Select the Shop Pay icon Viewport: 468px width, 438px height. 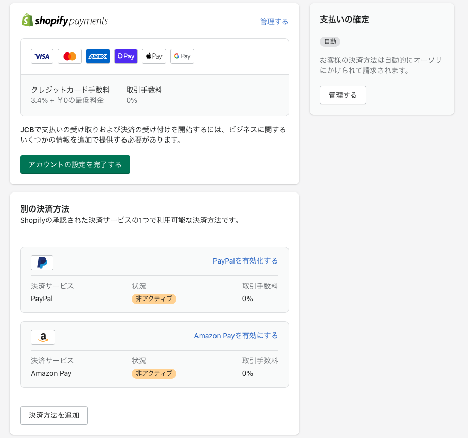click(125, 56)
